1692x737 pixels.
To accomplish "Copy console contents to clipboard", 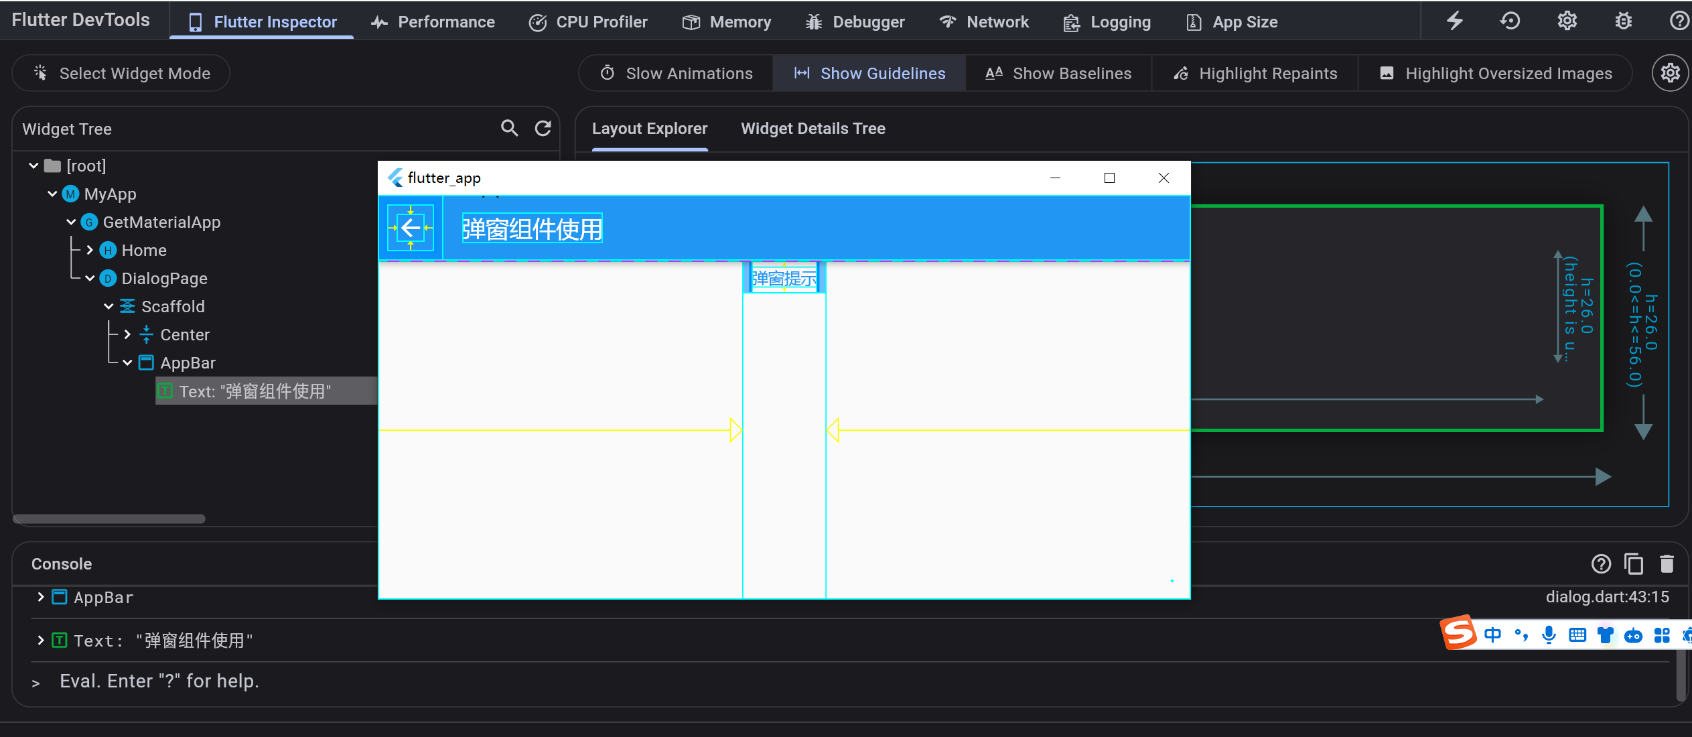I will 1634,564.
